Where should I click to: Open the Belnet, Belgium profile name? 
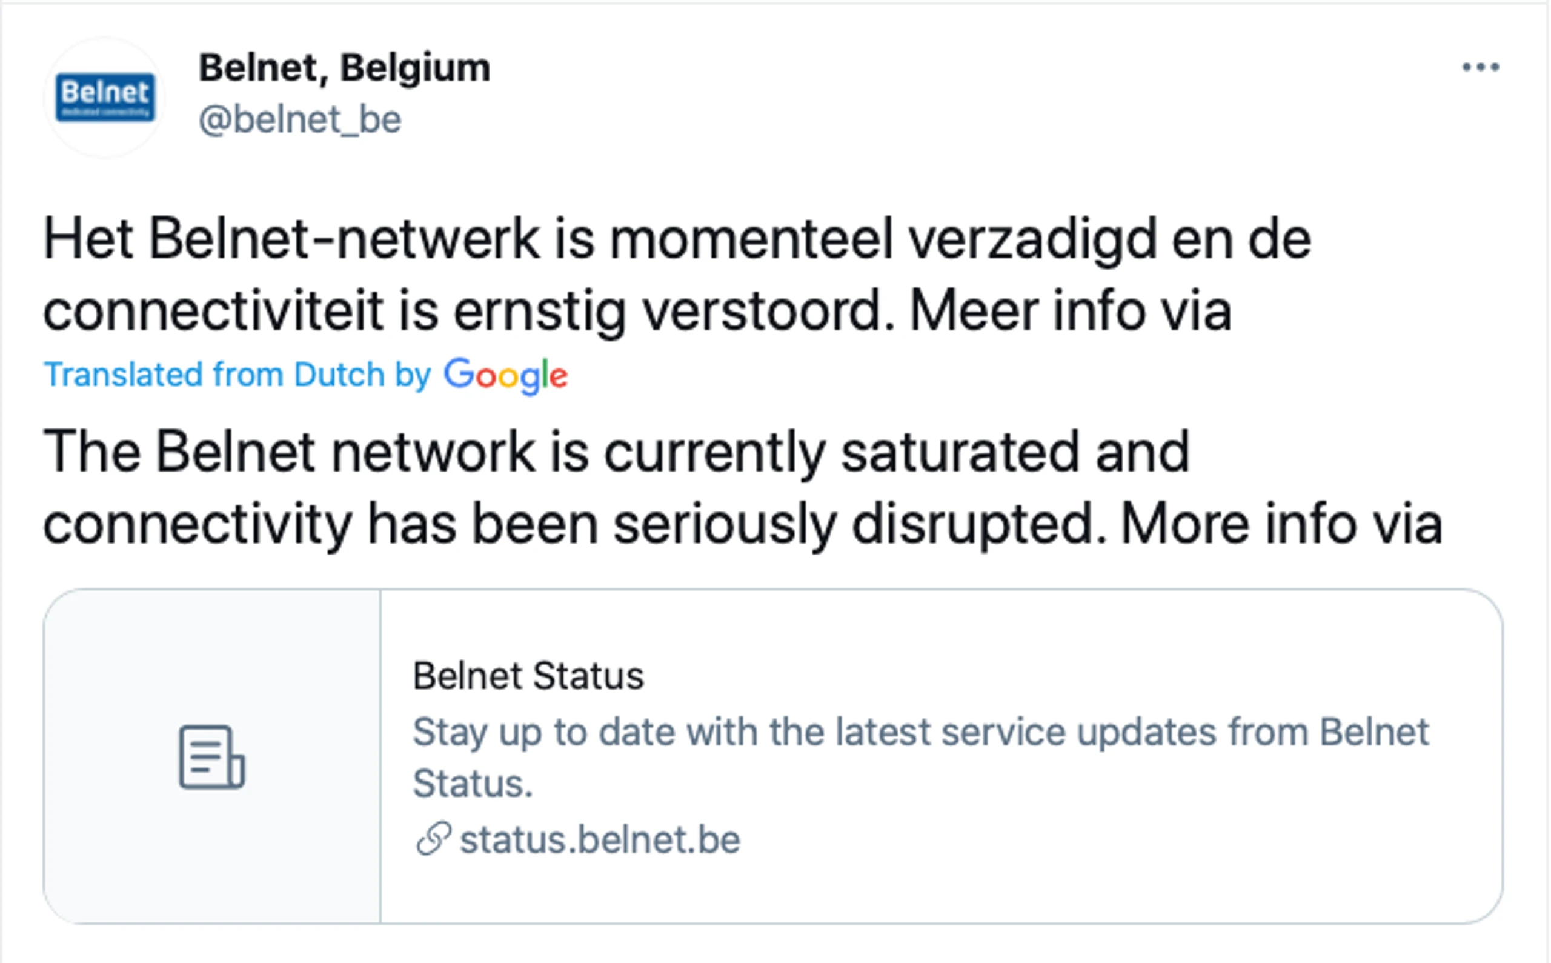(345, 67)
